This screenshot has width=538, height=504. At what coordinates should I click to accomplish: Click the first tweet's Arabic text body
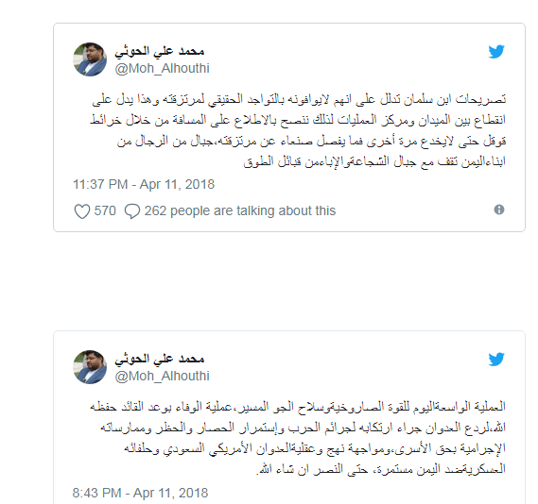tap(298, 130)
